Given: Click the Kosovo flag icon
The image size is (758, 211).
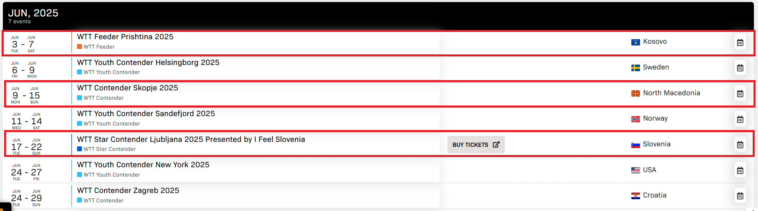Looking at the screenshot, I should (635, 42).
